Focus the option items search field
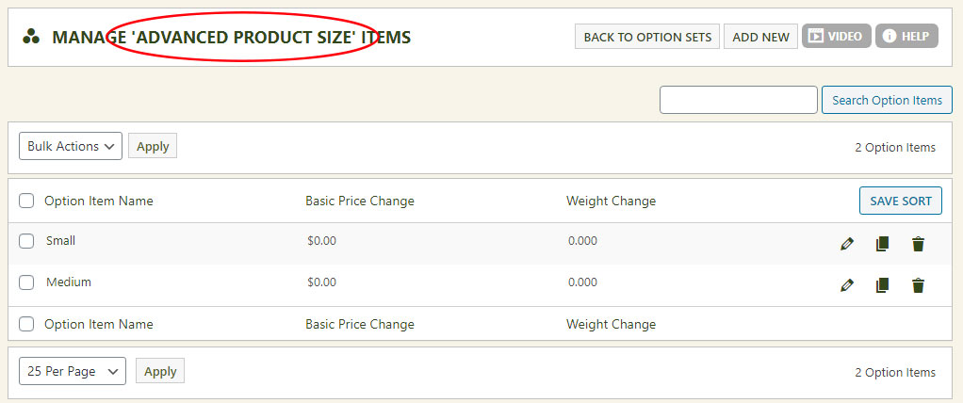 point(738,100)
